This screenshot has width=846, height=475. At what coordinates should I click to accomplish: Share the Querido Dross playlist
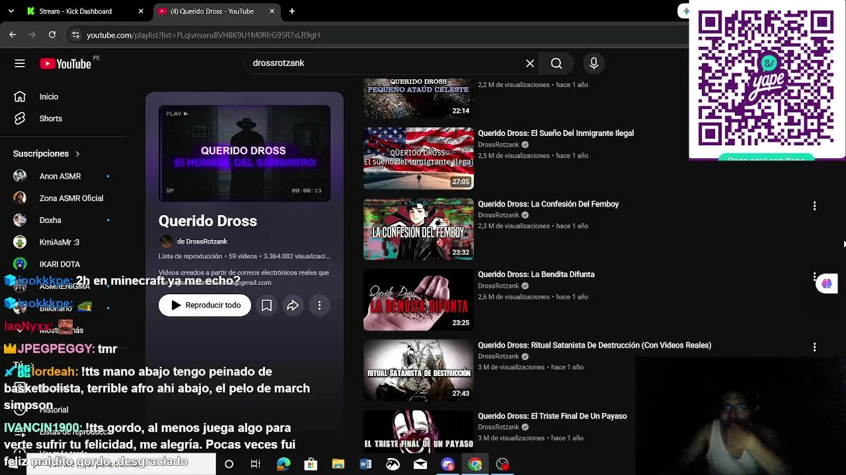[x=293, y=305]
